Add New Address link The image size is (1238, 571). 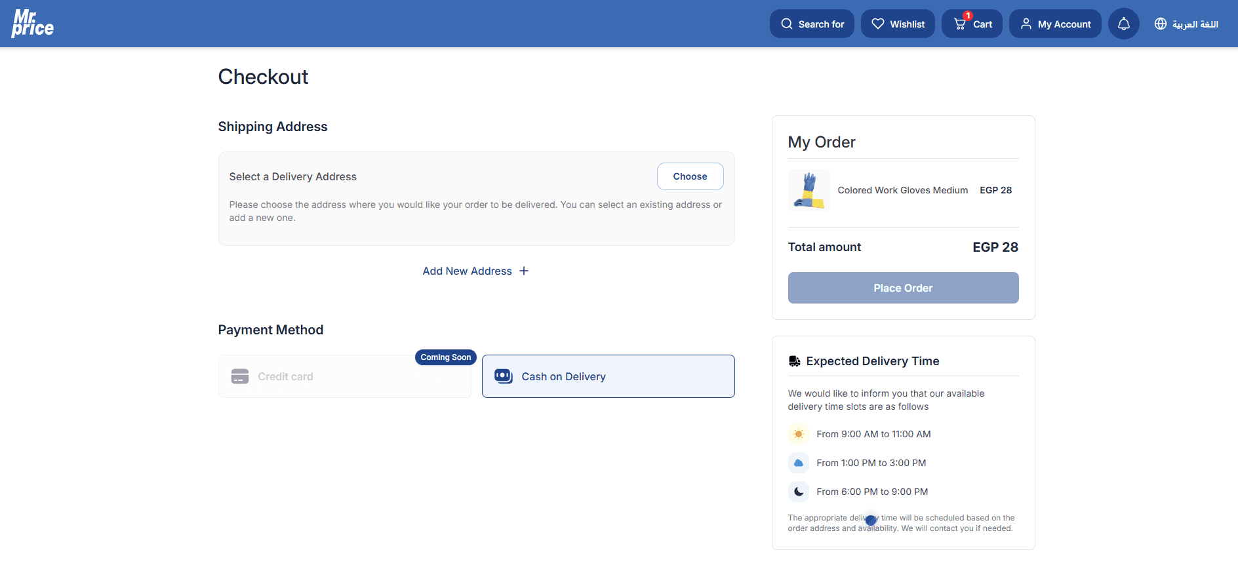[475, 271]
